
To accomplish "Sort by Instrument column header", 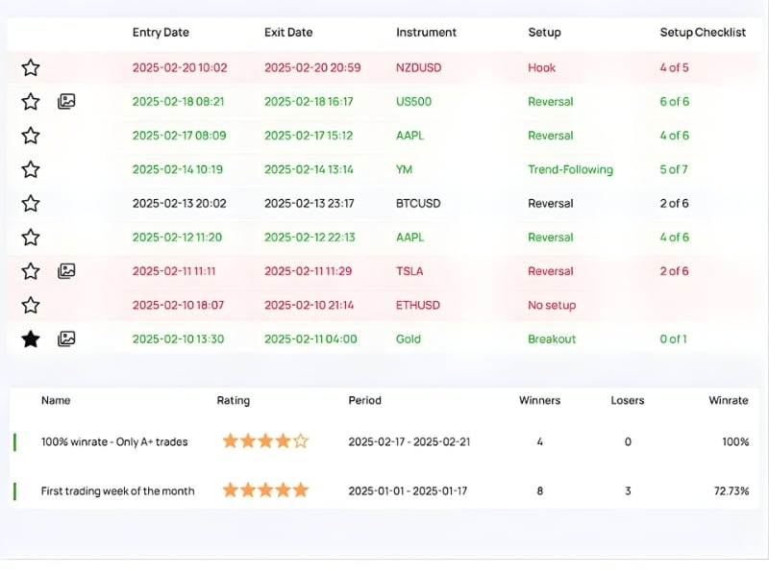I will pyautogui.click(x=424, y=33).
